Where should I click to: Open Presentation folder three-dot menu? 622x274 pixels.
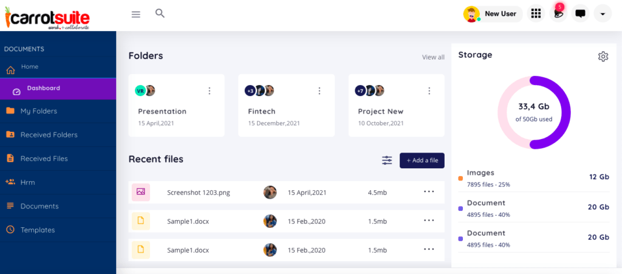[x=210, y=91]
